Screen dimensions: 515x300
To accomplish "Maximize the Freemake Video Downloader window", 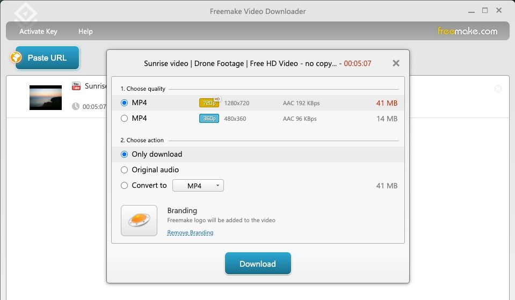I will 485,11.
